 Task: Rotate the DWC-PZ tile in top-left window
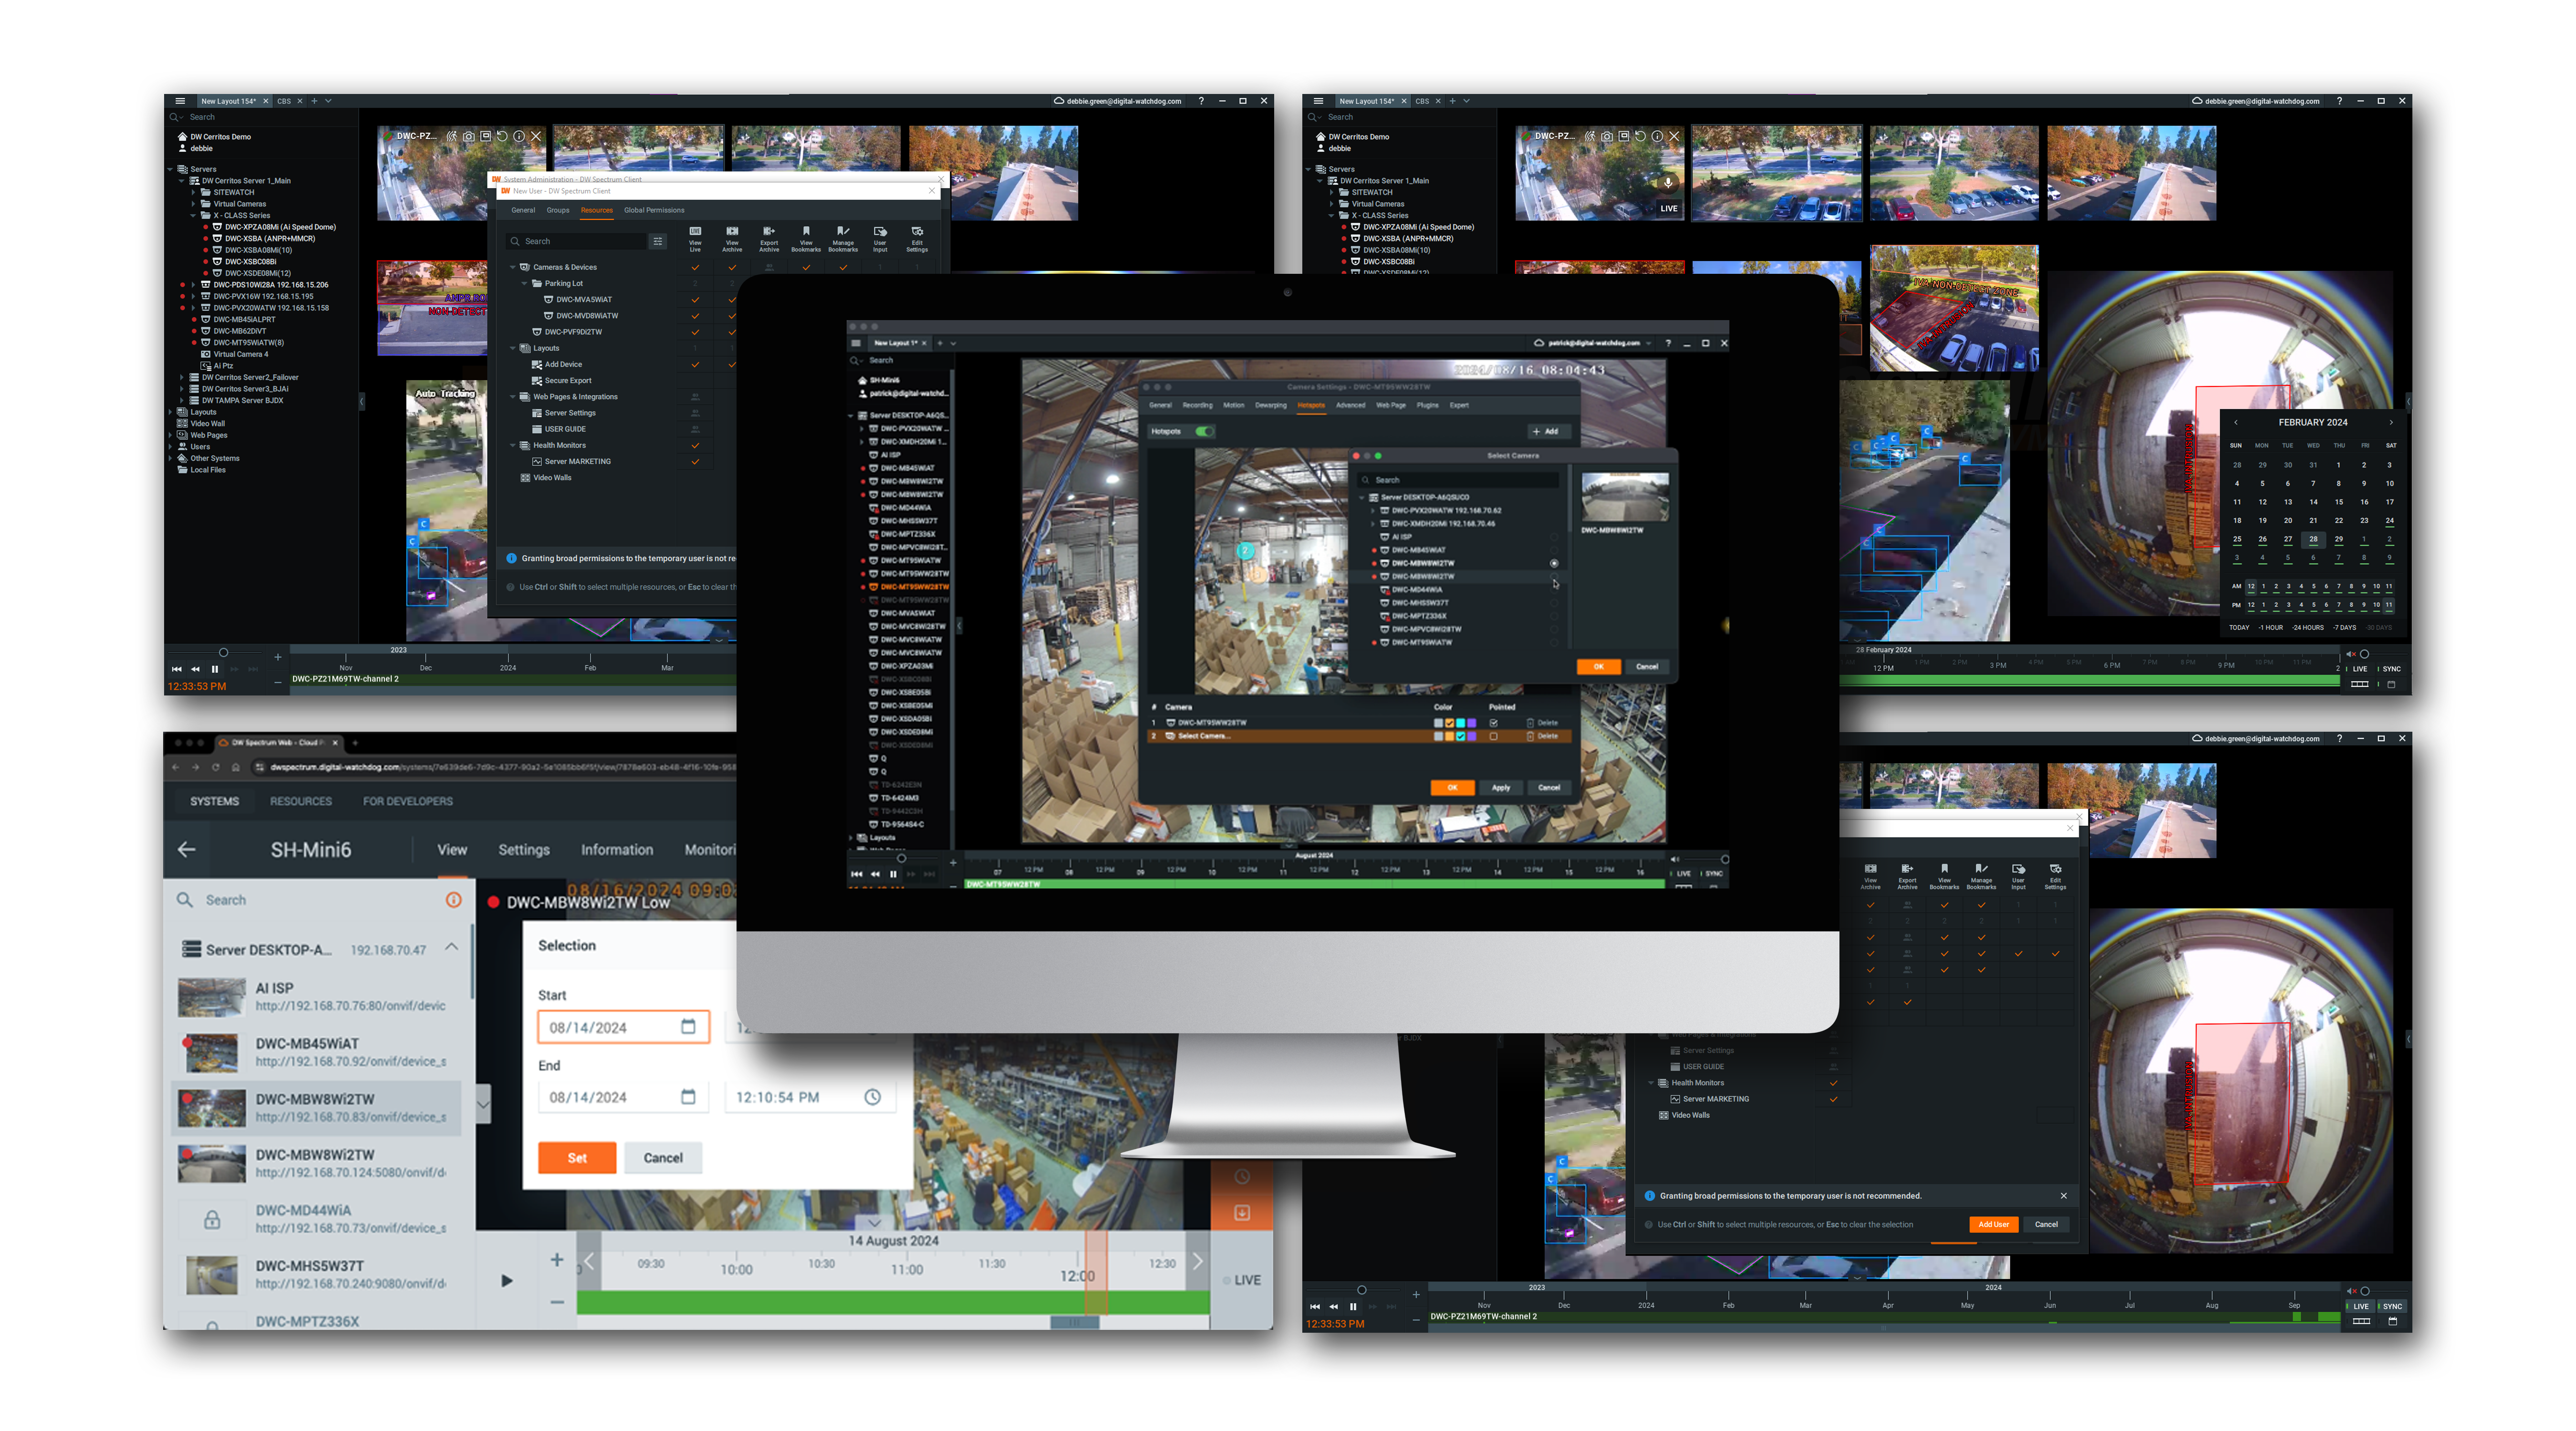click(x=502, y=136)
